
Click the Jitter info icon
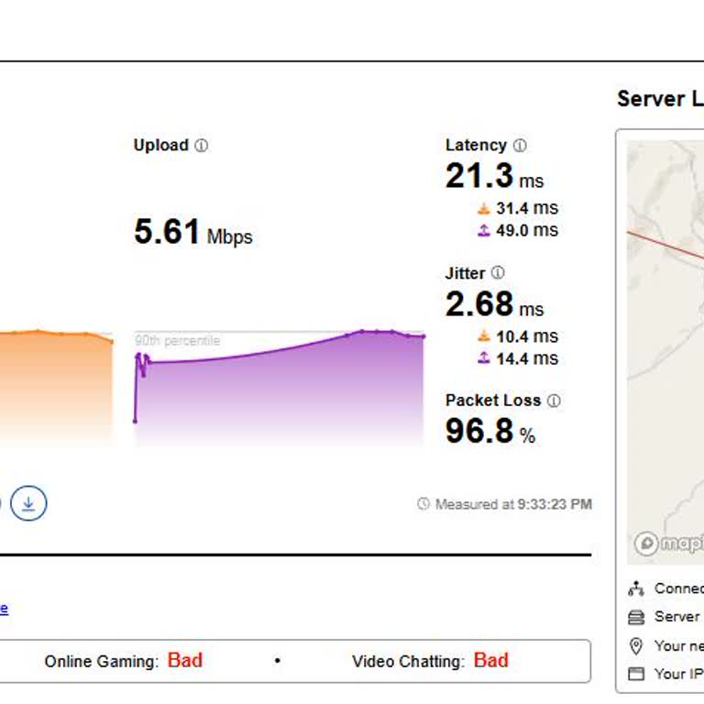pyautogui.click(x=498, y=273)
